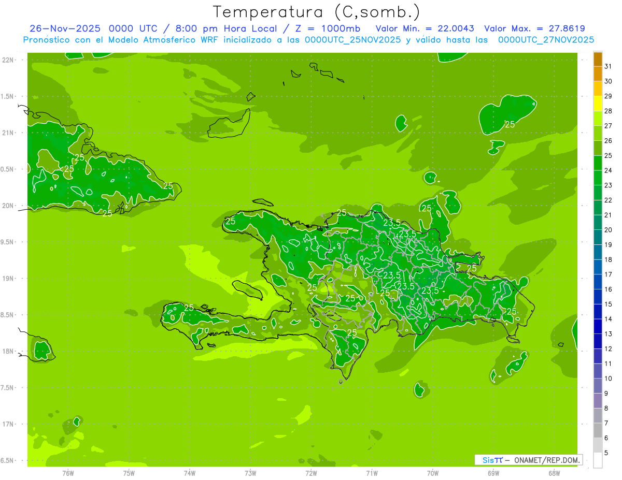The height and width of the screenshot is (480, 622).
Task: Click the "70W" longitude axis label
Action: point(433,473)
